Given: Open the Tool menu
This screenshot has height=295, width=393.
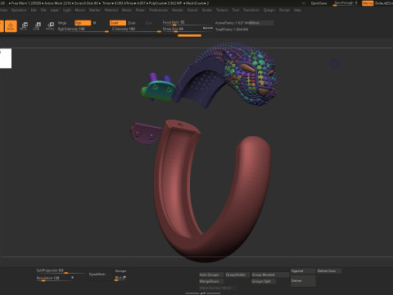Looking at the screenshot, I should coord(236,10).
